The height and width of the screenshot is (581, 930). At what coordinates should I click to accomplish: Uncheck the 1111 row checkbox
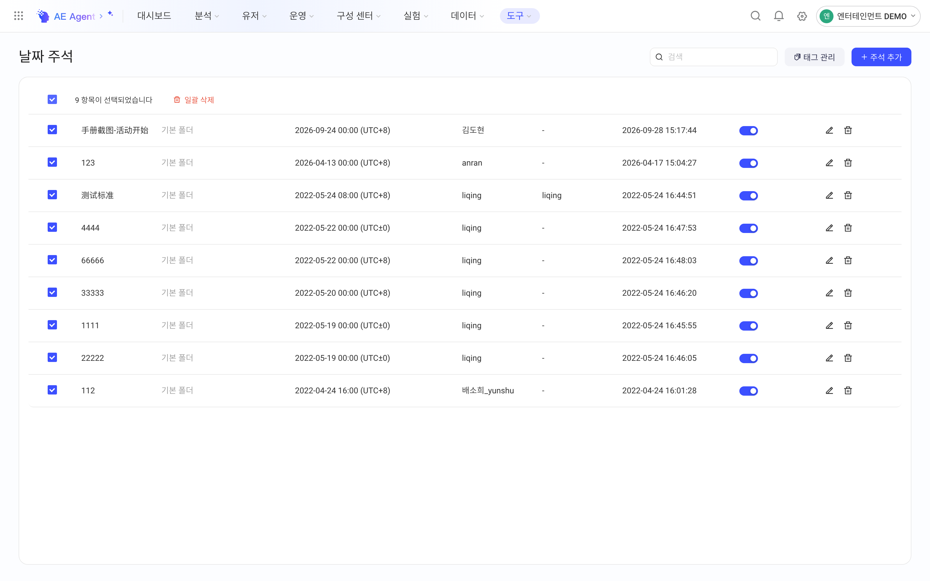pos(52,325)
